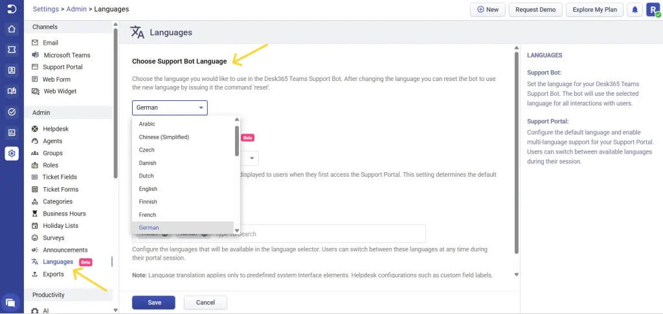This screenshot has width=663, height=314.
Task: Choose Danish from the language list
Action: click(183, 163)
